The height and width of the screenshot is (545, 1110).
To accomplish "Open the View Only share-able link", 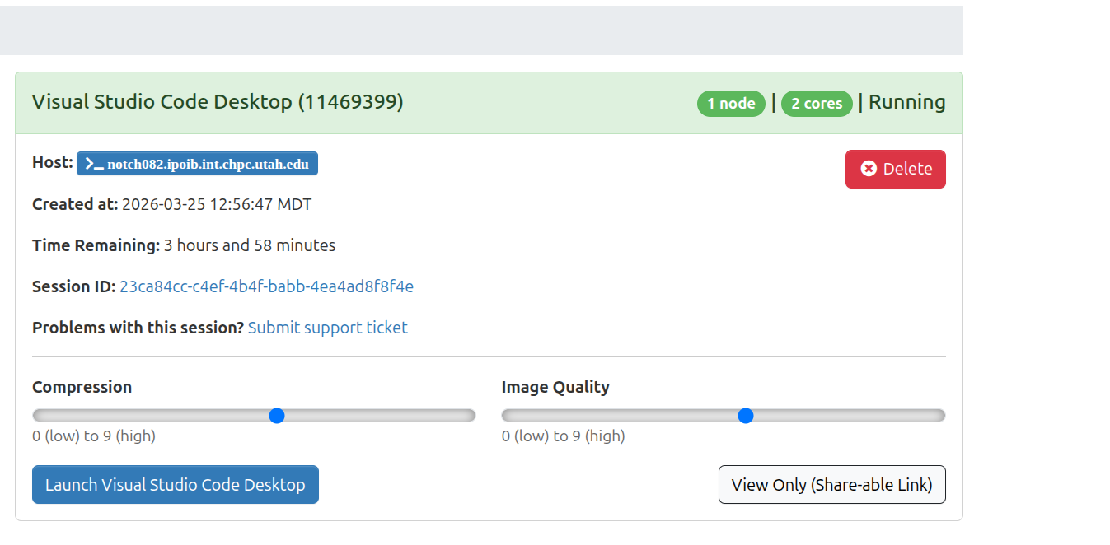I will 831,485.
